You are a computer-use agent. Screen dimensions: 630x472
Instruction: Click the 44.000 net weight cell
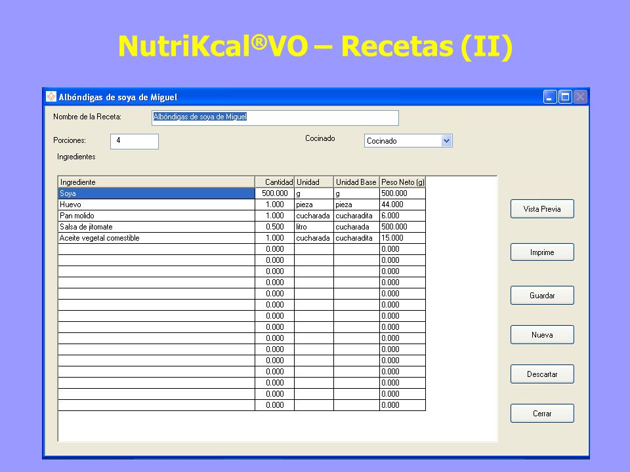(x=402, y=205)
